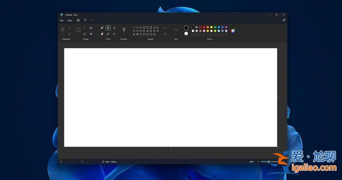The height and width of the screenshot is (180, 342).
Task: Pick the Triangle shape
Action: click(x=154, y=27)
